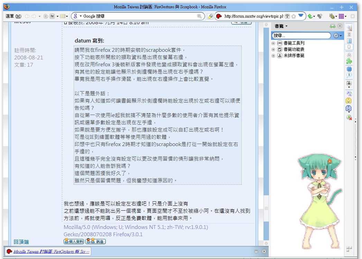Click the magnifier icon in the right toolbar

(x=349, y=28)
